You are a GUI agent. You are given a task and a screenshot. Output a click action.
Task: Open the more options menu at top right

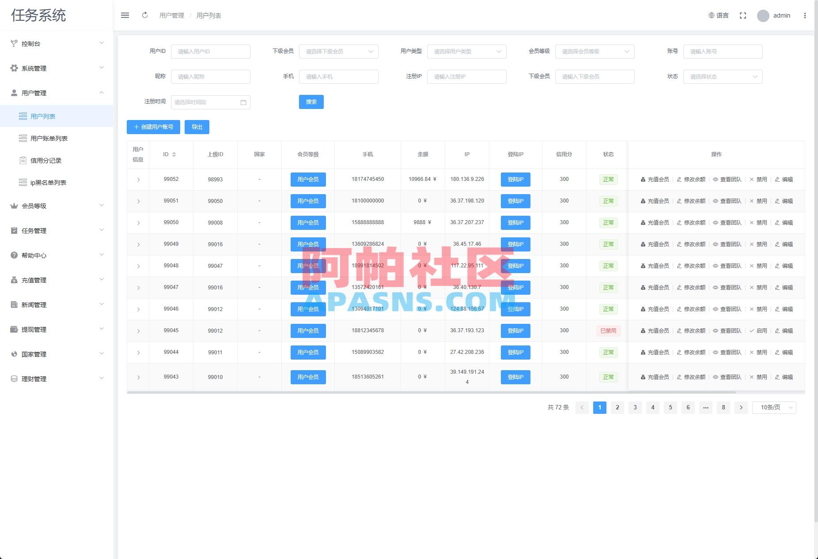tap(805, 15)
